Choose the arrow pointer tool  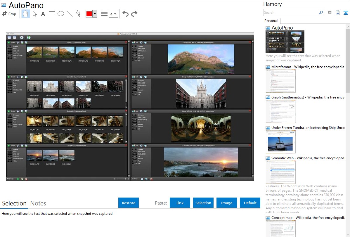point(34,14)
